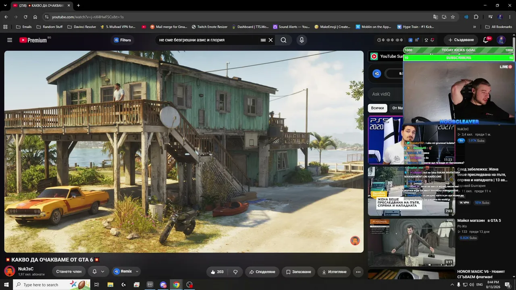Open the Windows Start menu

coord(6,285)
